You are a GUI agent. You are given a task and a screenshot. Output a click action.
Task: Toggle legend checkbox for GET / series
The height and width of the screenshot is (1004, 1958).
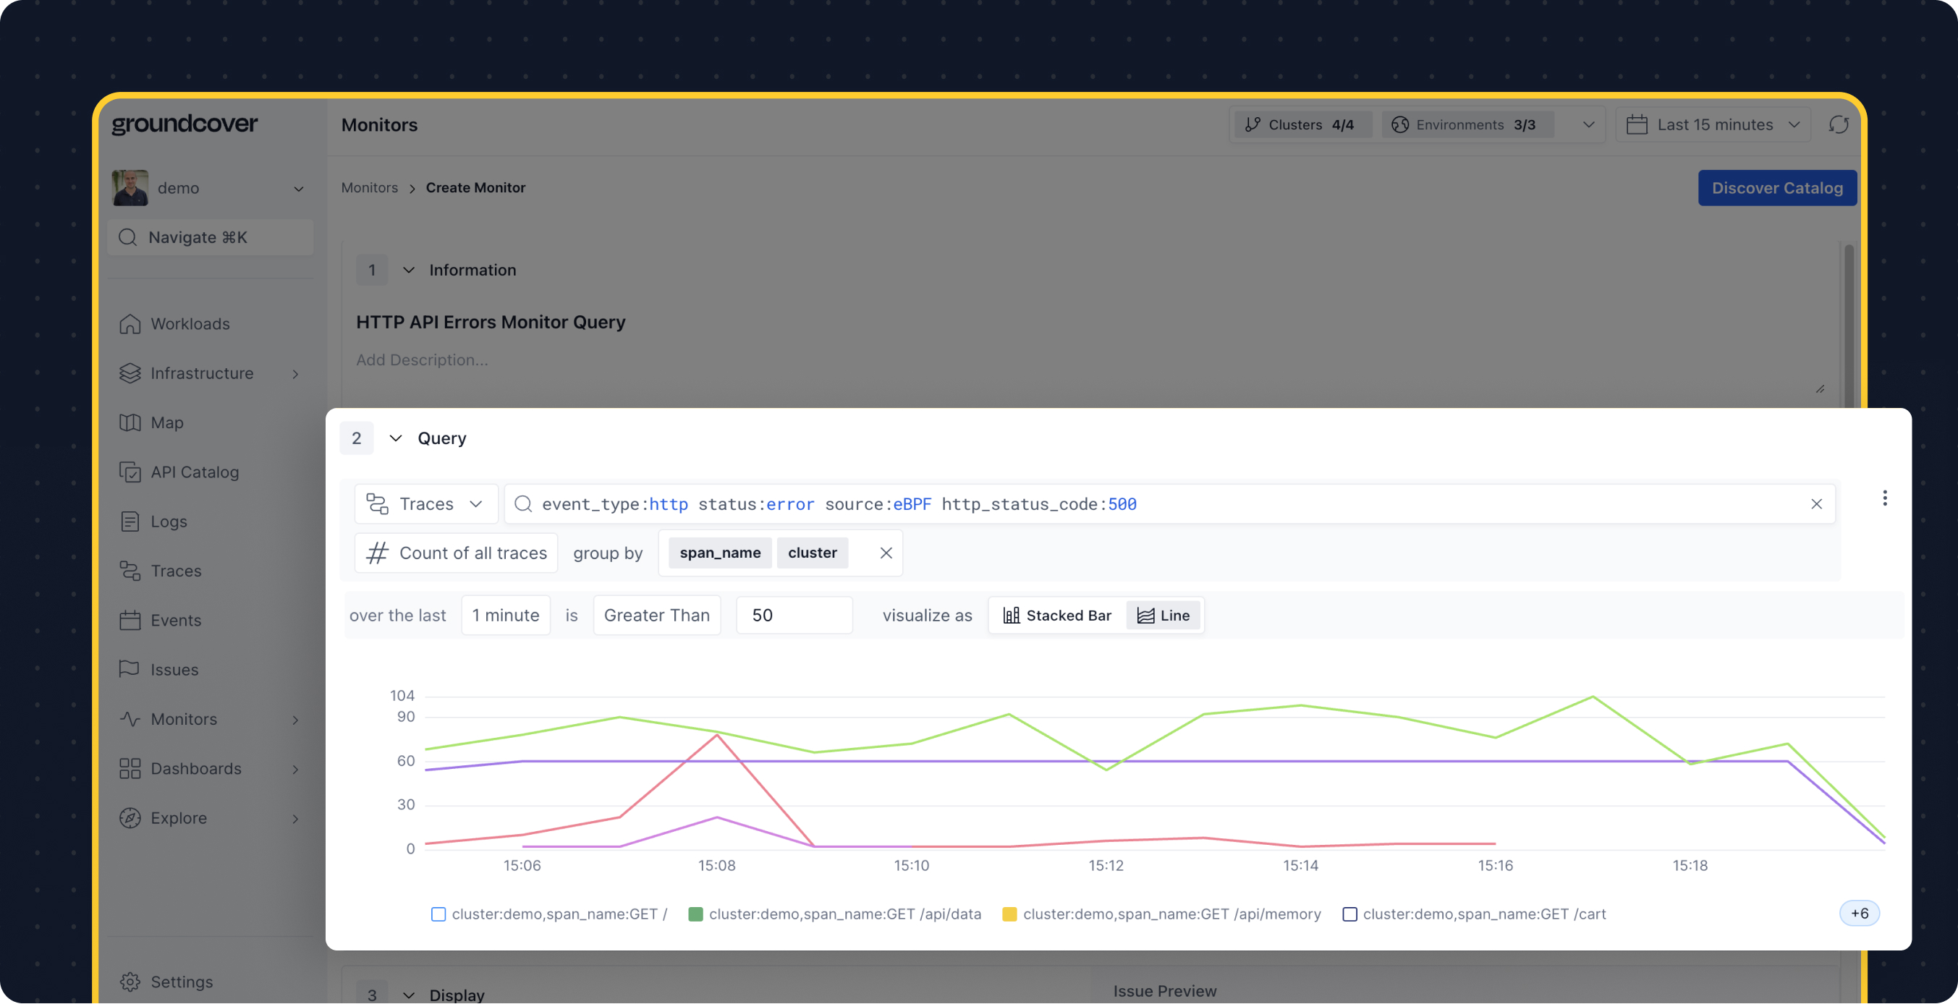point(438,914)
